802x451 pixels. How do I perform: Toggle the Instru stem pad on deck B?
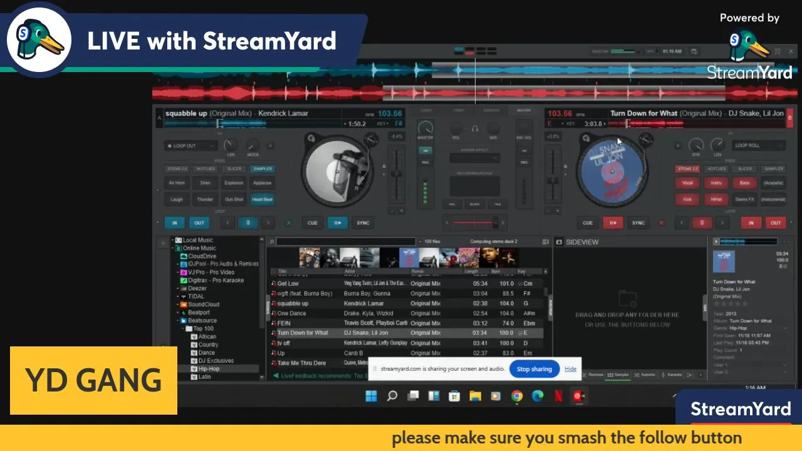pyautogui.click(x=716, y=183)
